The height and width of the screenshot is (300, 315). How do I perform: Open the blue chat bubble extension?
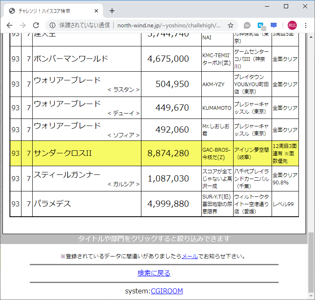pyautogui.click(x=274, y=25)
